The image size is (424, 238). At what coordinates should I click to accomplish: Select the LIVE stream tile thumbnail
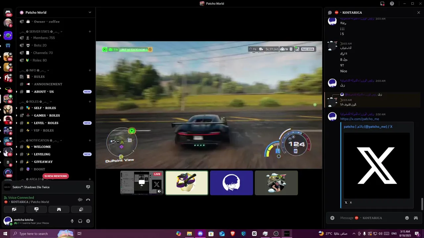coord(142,183)
